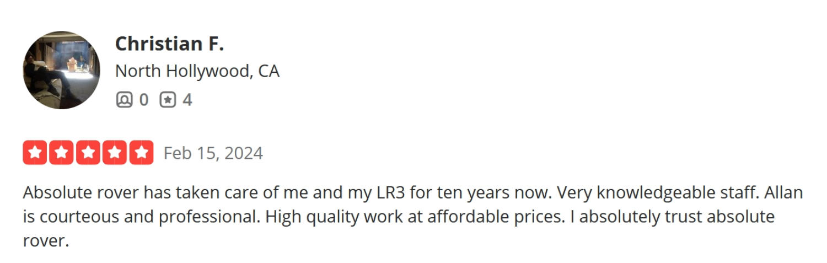Click the friend count number 0
The width and height of the screenshot is (827, 263).
coord(143,100)
